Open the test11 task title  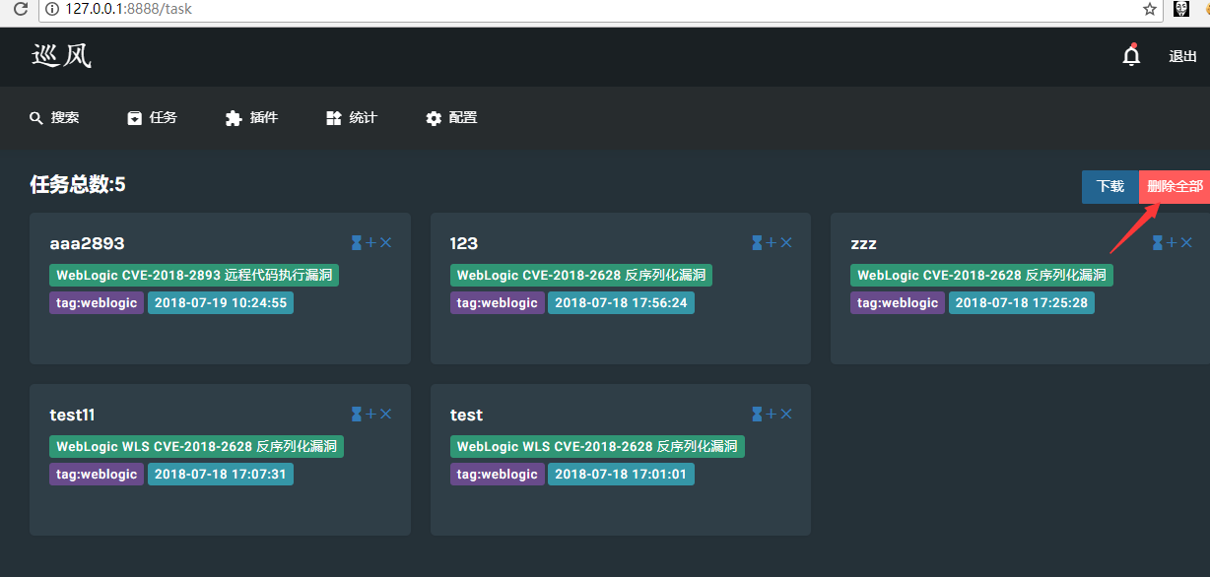(x=72, y=415)
